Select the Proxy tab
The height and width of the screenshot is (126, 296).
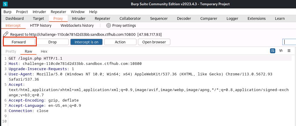point(58,18)
